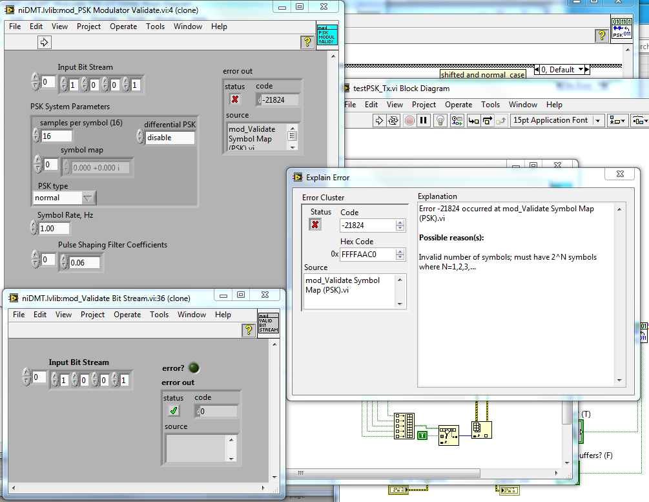Toggle the Highlight Execution light bulb
Image resolution: width=649 pixels, height=502 pixels.
(440, 120)
